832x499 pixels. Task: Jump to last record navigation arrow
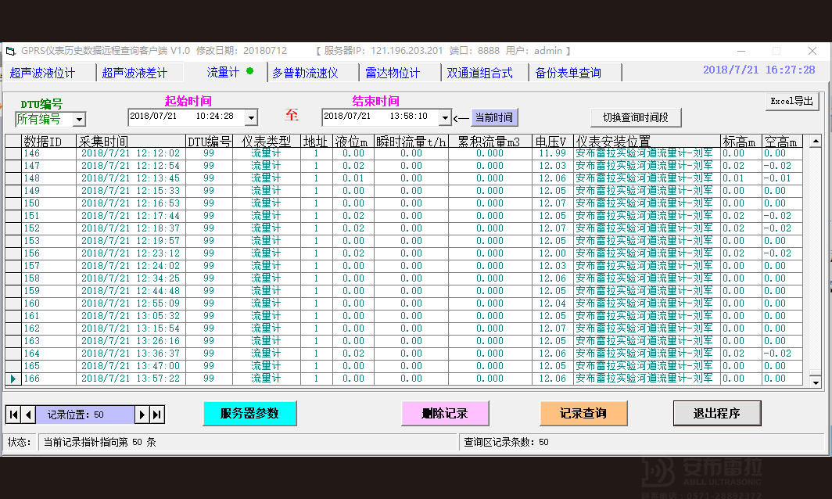[x=156, y=415]
